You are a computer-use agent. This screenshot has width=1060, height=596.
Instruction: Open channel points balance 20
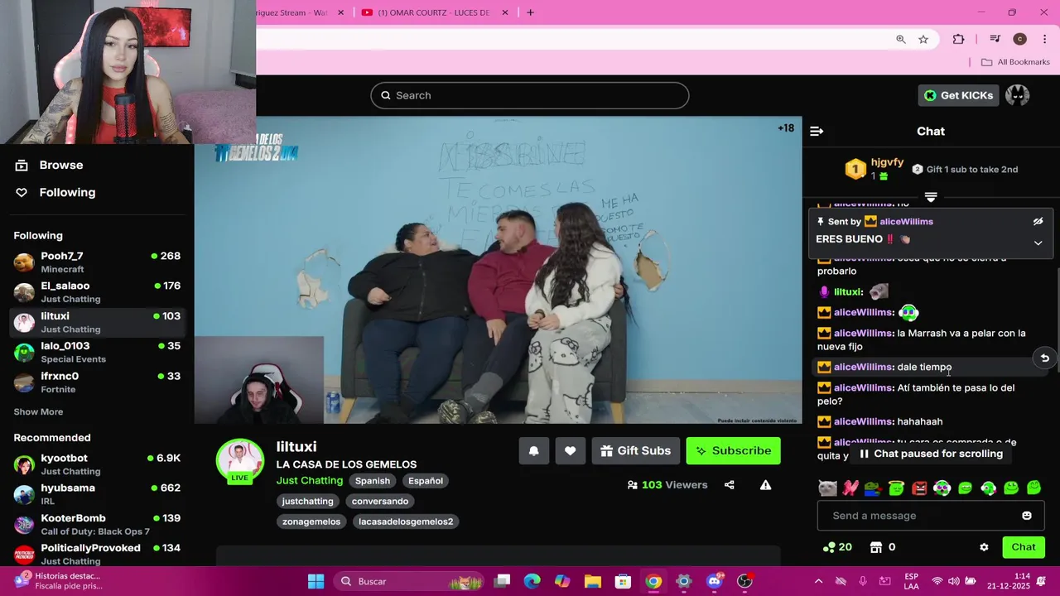coord(837,547)
